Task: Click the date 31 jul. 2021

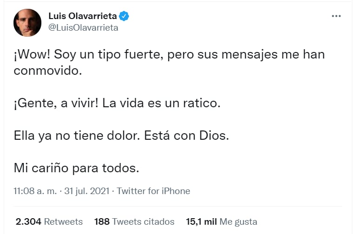Action: pos(87,191)
